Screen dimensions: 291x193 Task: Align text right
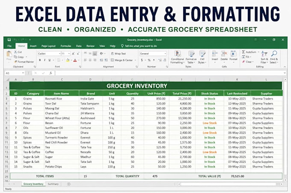click(95, 60)
